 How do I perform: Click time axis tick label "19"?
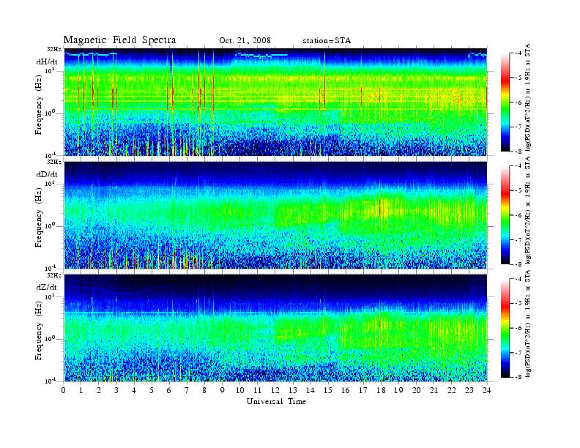click(x=398, y=390)
